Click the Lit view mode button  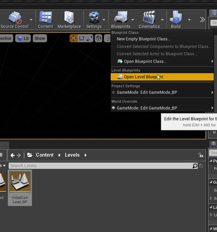pos(23,38)
